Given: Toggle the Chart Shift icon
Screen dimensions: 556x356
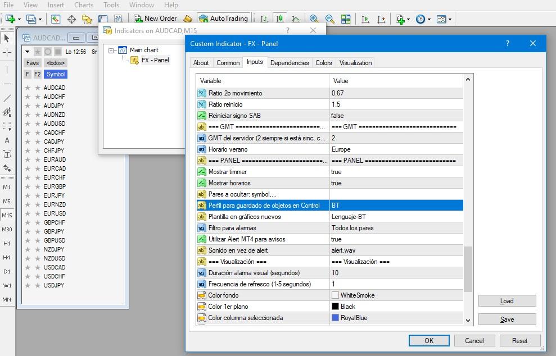Looking at the screenshot, I should click(382, 19).
